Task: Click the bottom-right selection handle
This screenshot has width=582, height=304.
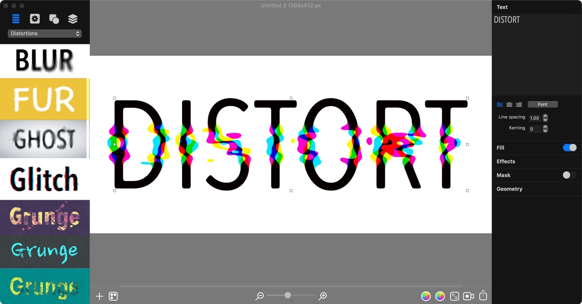Action: click(467, 190)
